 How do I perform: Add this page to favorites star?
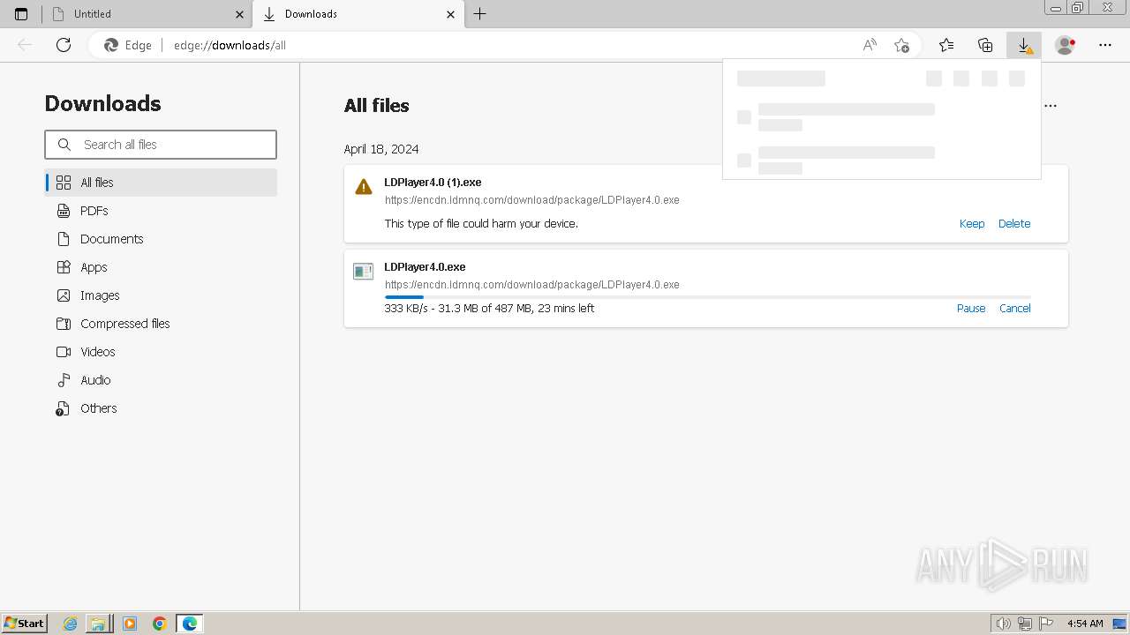(901, 45)
